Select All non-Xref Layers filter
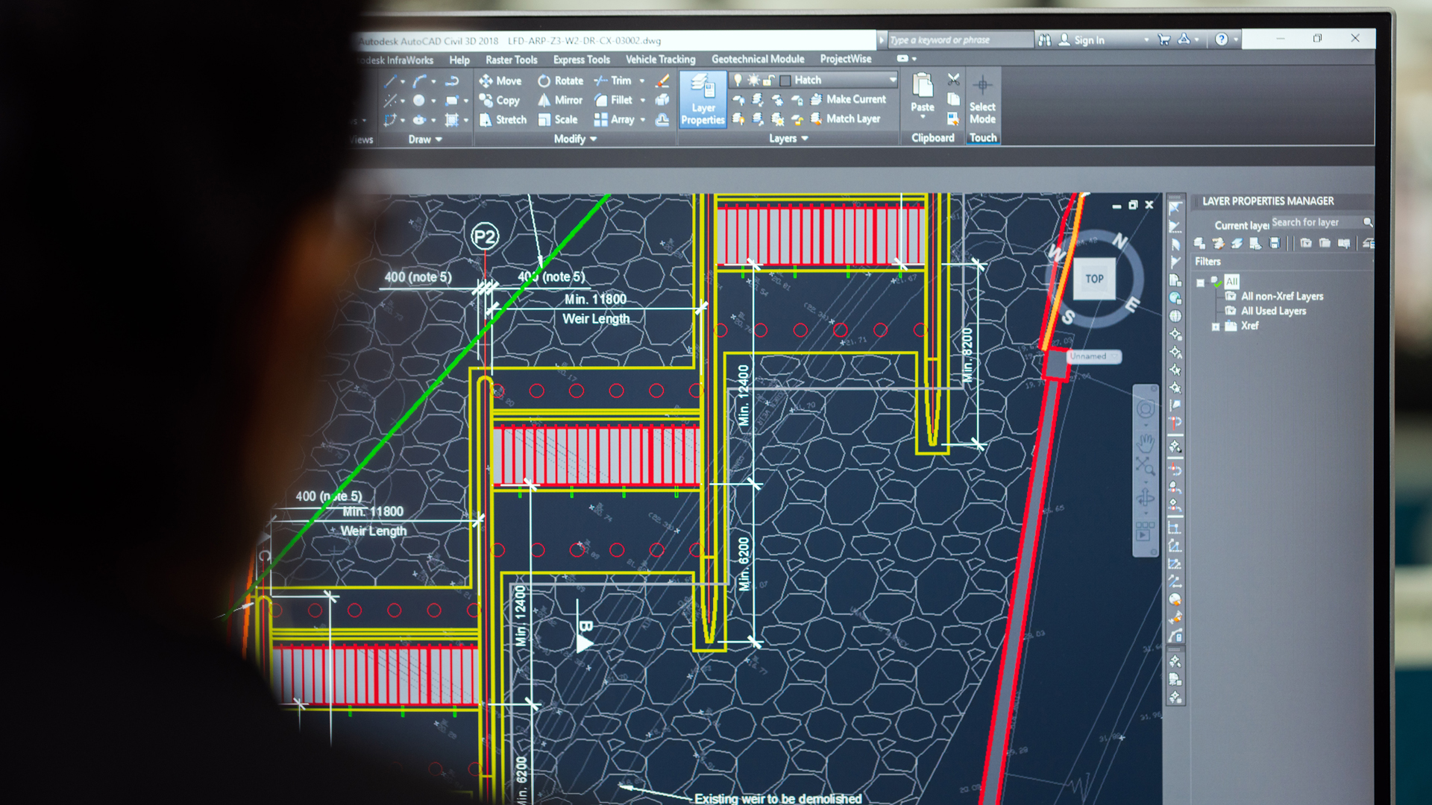The height and width of the screenshot is (805, 1432). (1281, 296)
